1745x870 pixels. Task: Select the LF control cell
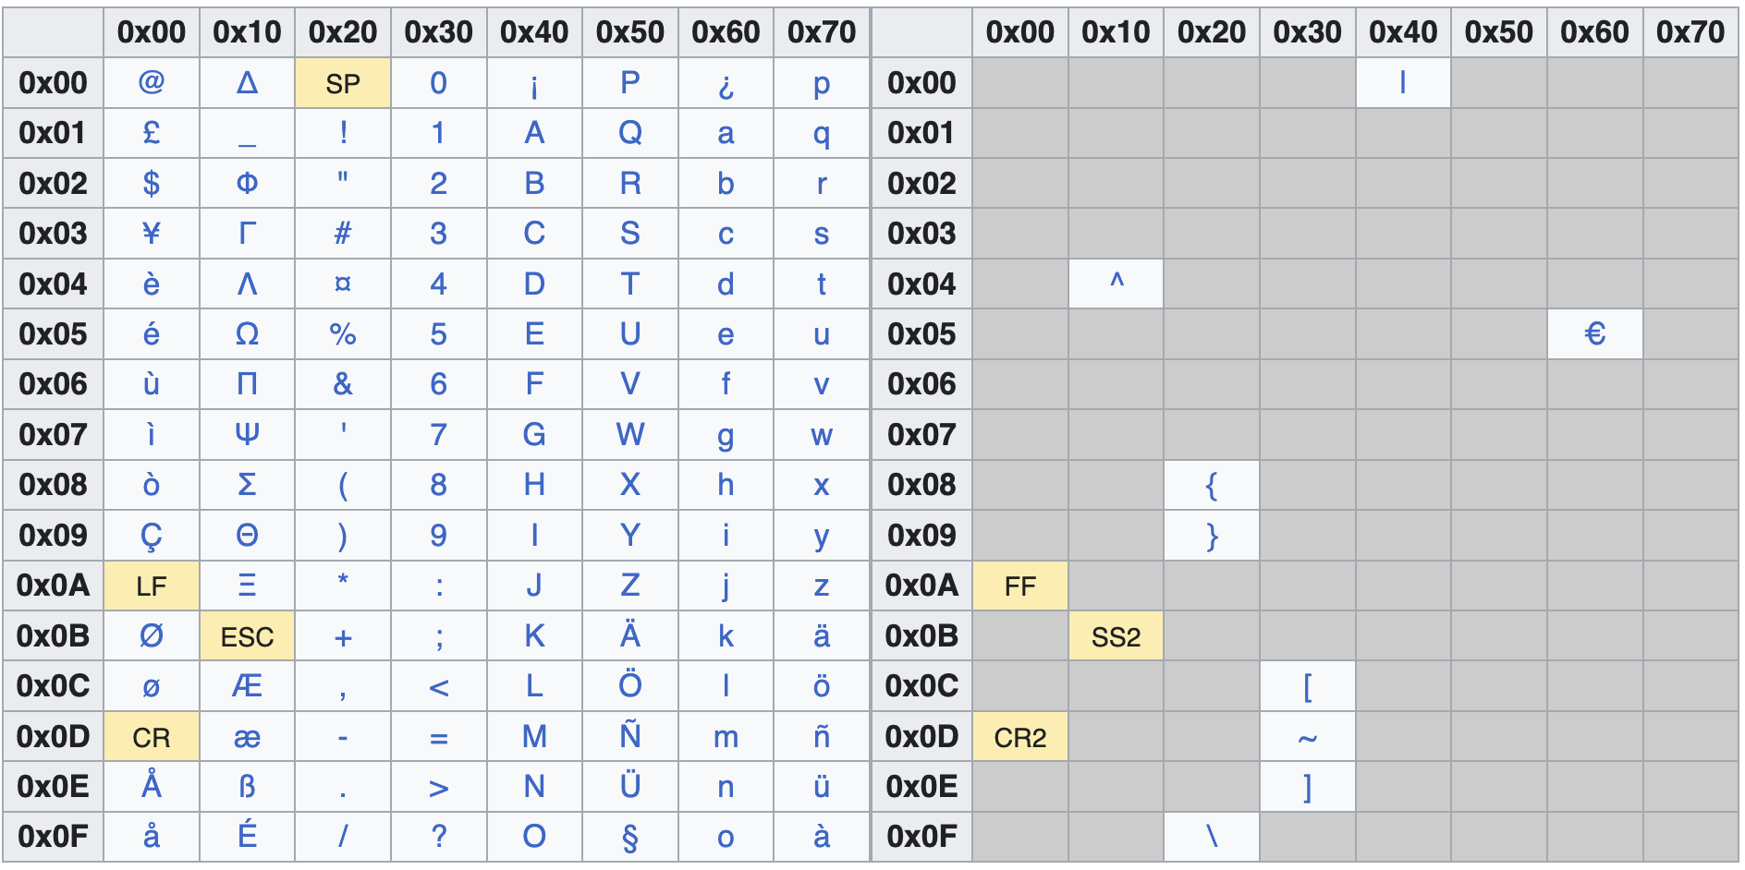click(151, 586)
